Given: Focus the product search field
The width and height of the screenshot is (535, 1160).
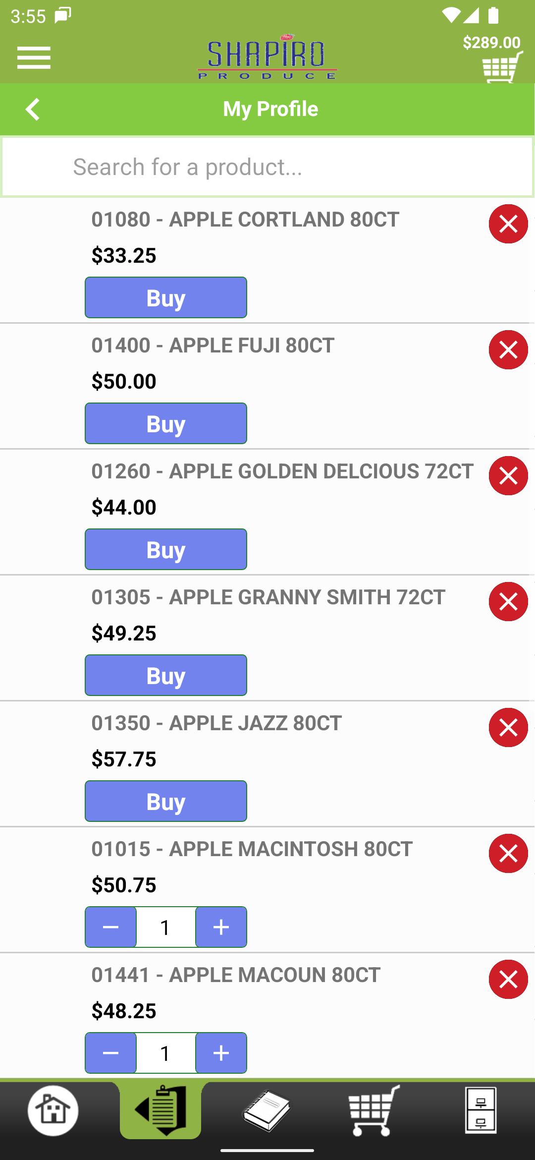Looking at the screenshot, I should (x=267, y=167).
